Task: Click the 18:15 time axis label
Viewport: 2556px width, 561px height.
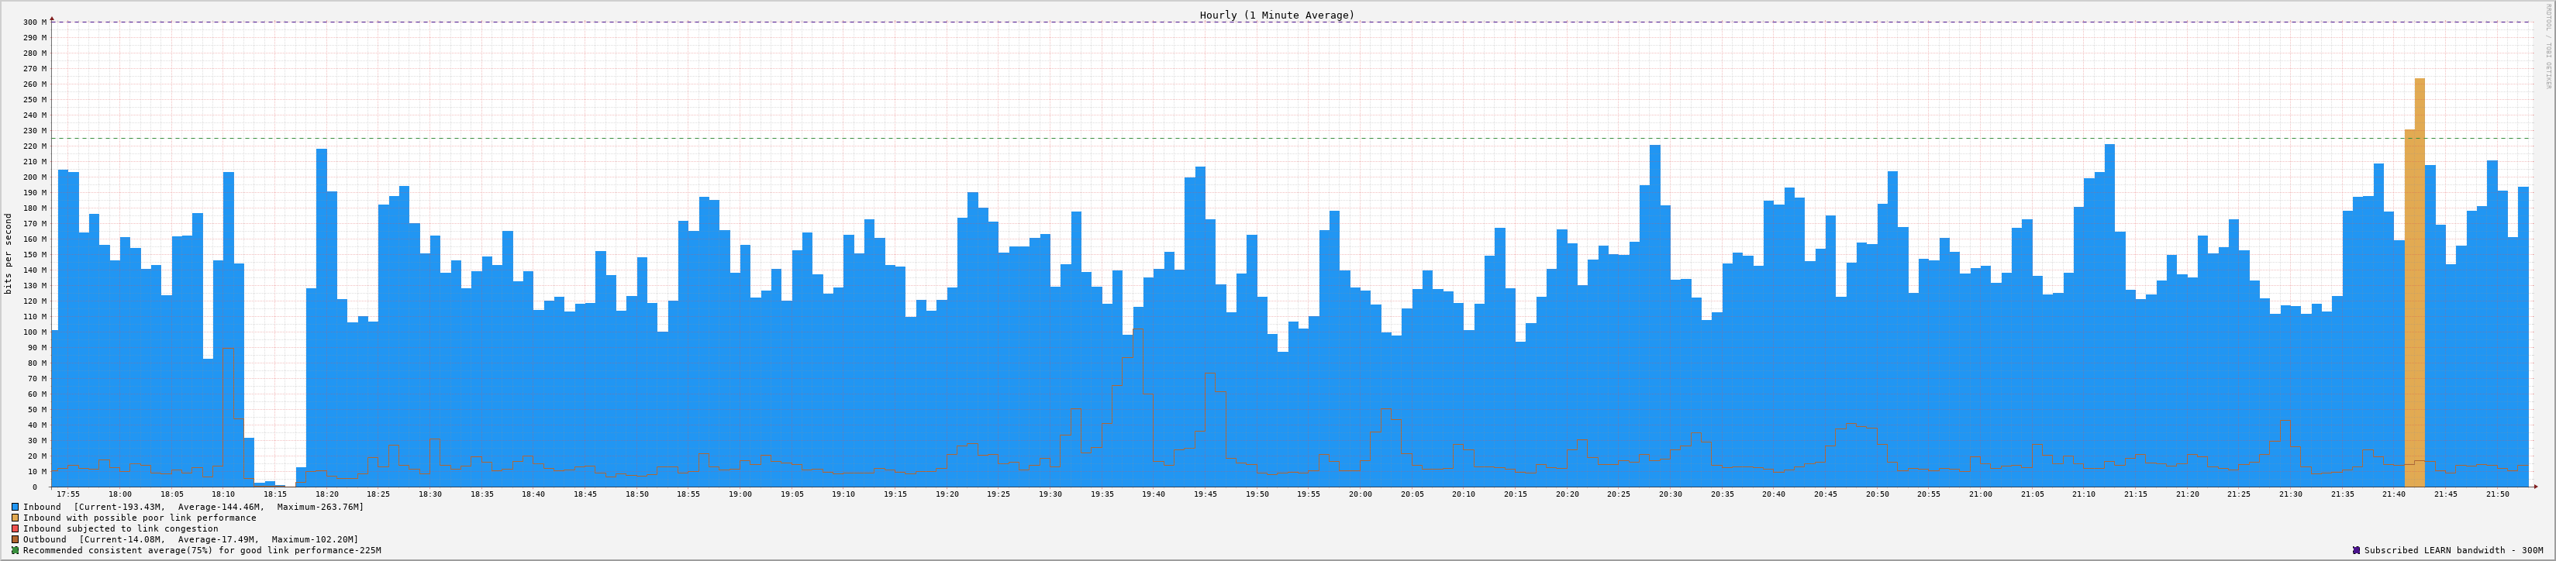Action: click(x=275, y=494)
